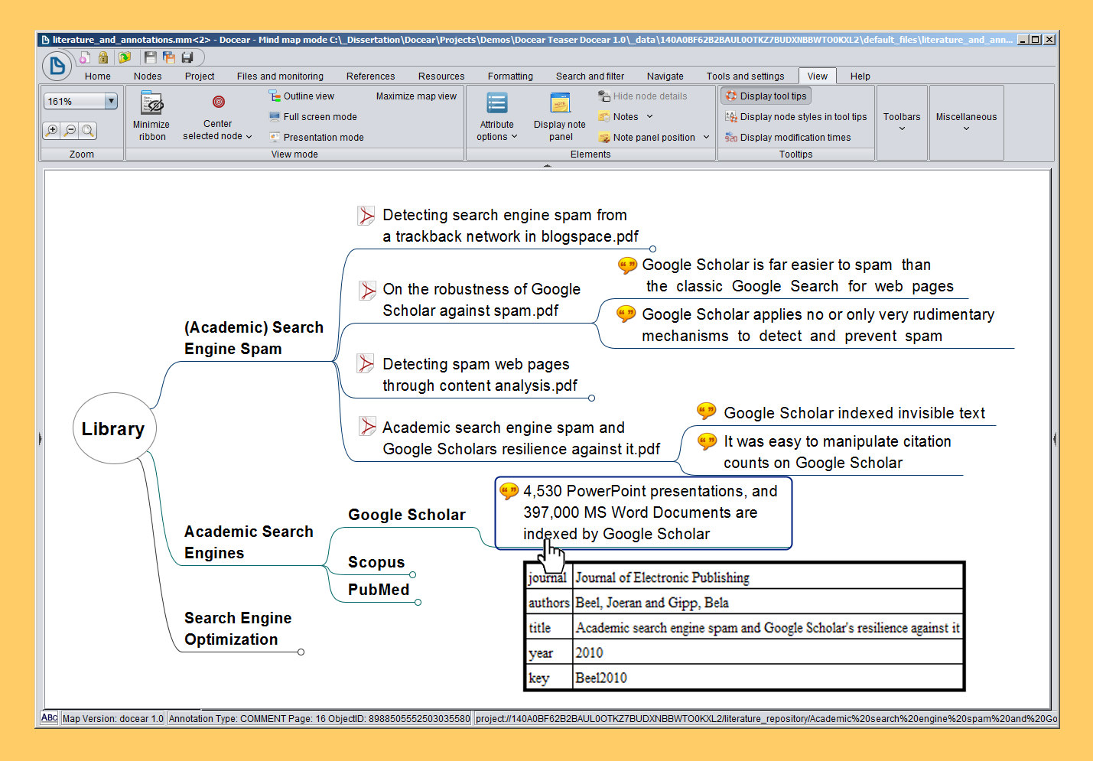Click PDF icon of 'Detecting spam web pages' node
This screenshot has height=761, width=1093.
[366, 364]
